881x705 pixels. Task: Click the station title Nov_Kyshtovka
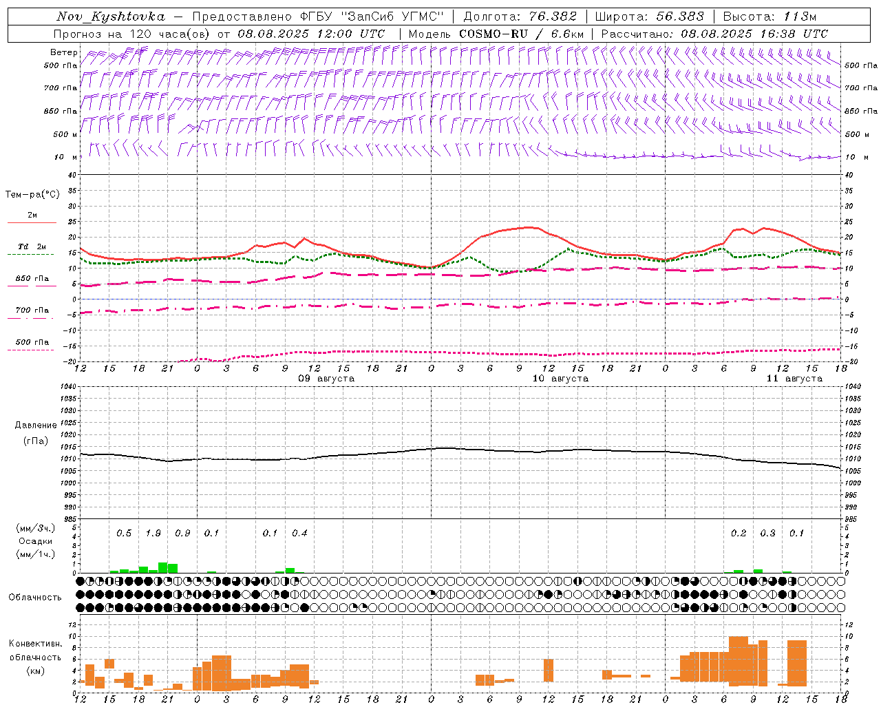point(111,17)
